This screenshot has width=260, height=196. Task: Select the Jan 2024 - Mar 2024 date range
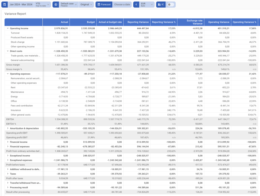[x=21, y=5]
